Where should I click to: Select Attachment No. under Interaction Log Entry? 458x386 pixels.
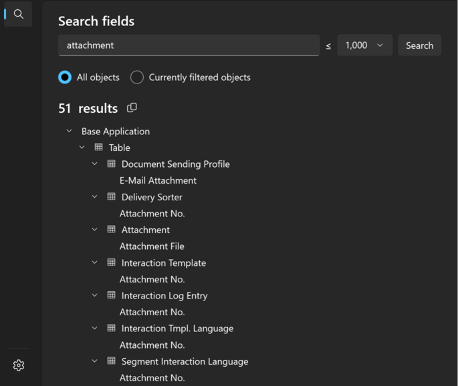tap(152, 312)
